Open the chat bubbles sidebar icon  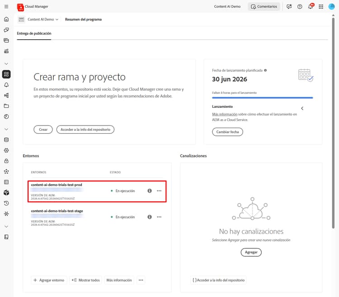[x=6, y=30]
